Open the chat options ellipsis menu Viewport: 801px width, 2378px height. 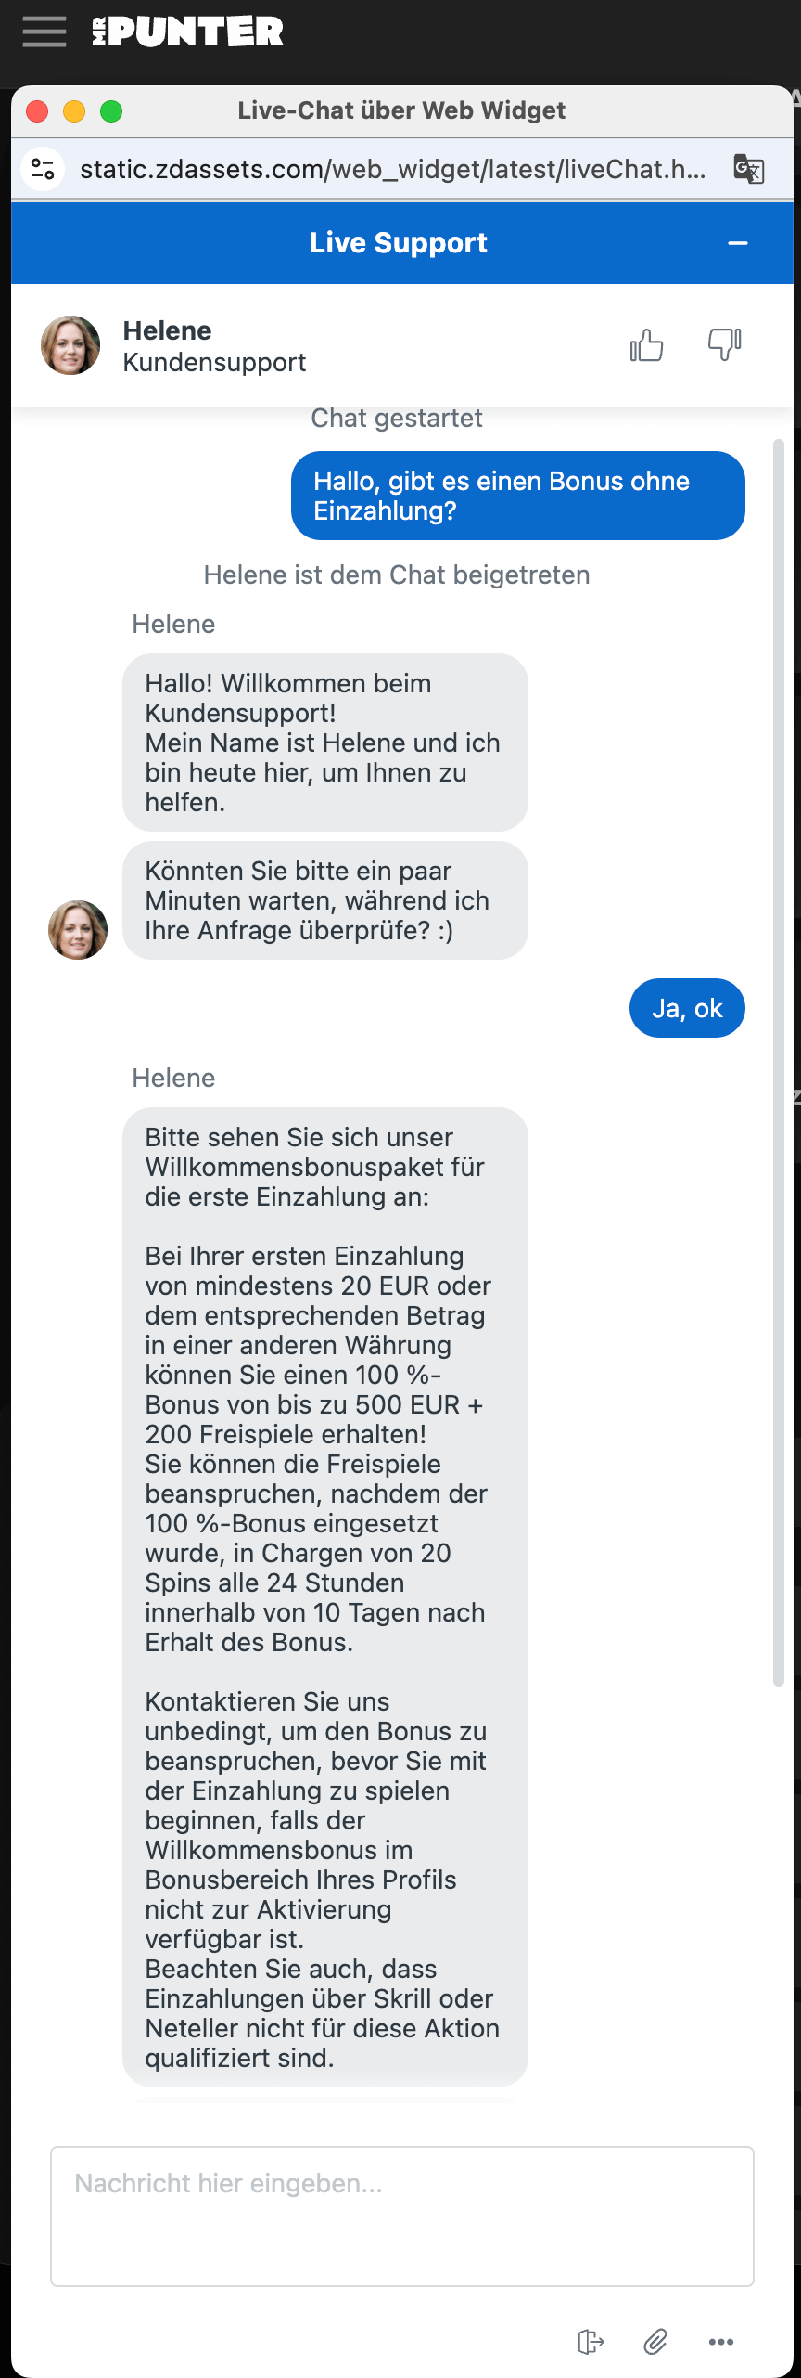[x=721, y=2342]
